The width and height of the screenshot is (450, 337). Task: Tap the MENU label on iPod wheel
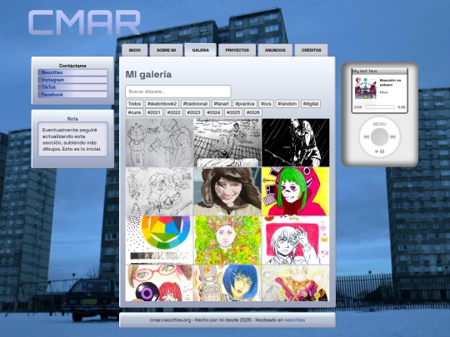(379, 124)
